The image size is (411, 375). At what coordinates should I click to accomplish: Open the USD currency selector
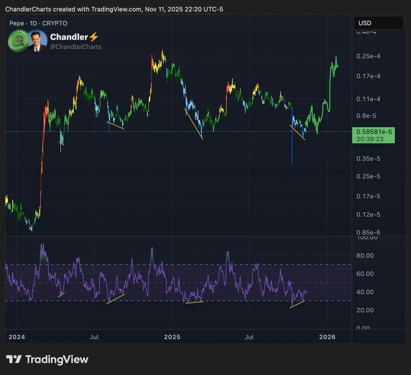click(378, 23)
